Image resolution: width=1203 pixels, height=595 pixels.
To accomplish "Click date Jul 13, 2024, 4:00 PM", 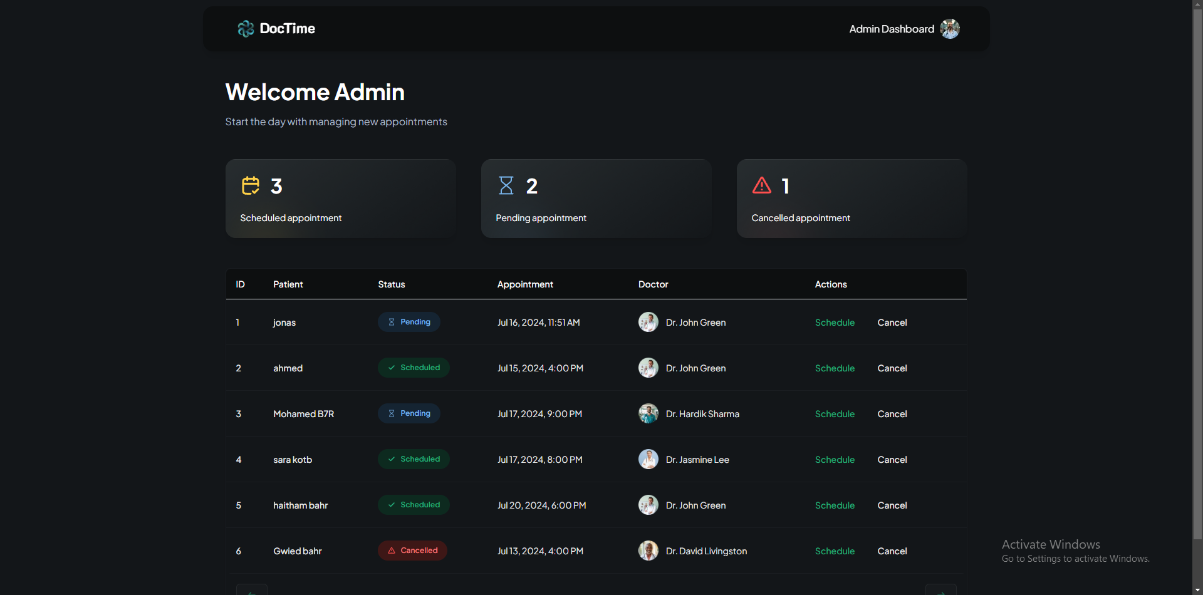I will coord(540,551).
